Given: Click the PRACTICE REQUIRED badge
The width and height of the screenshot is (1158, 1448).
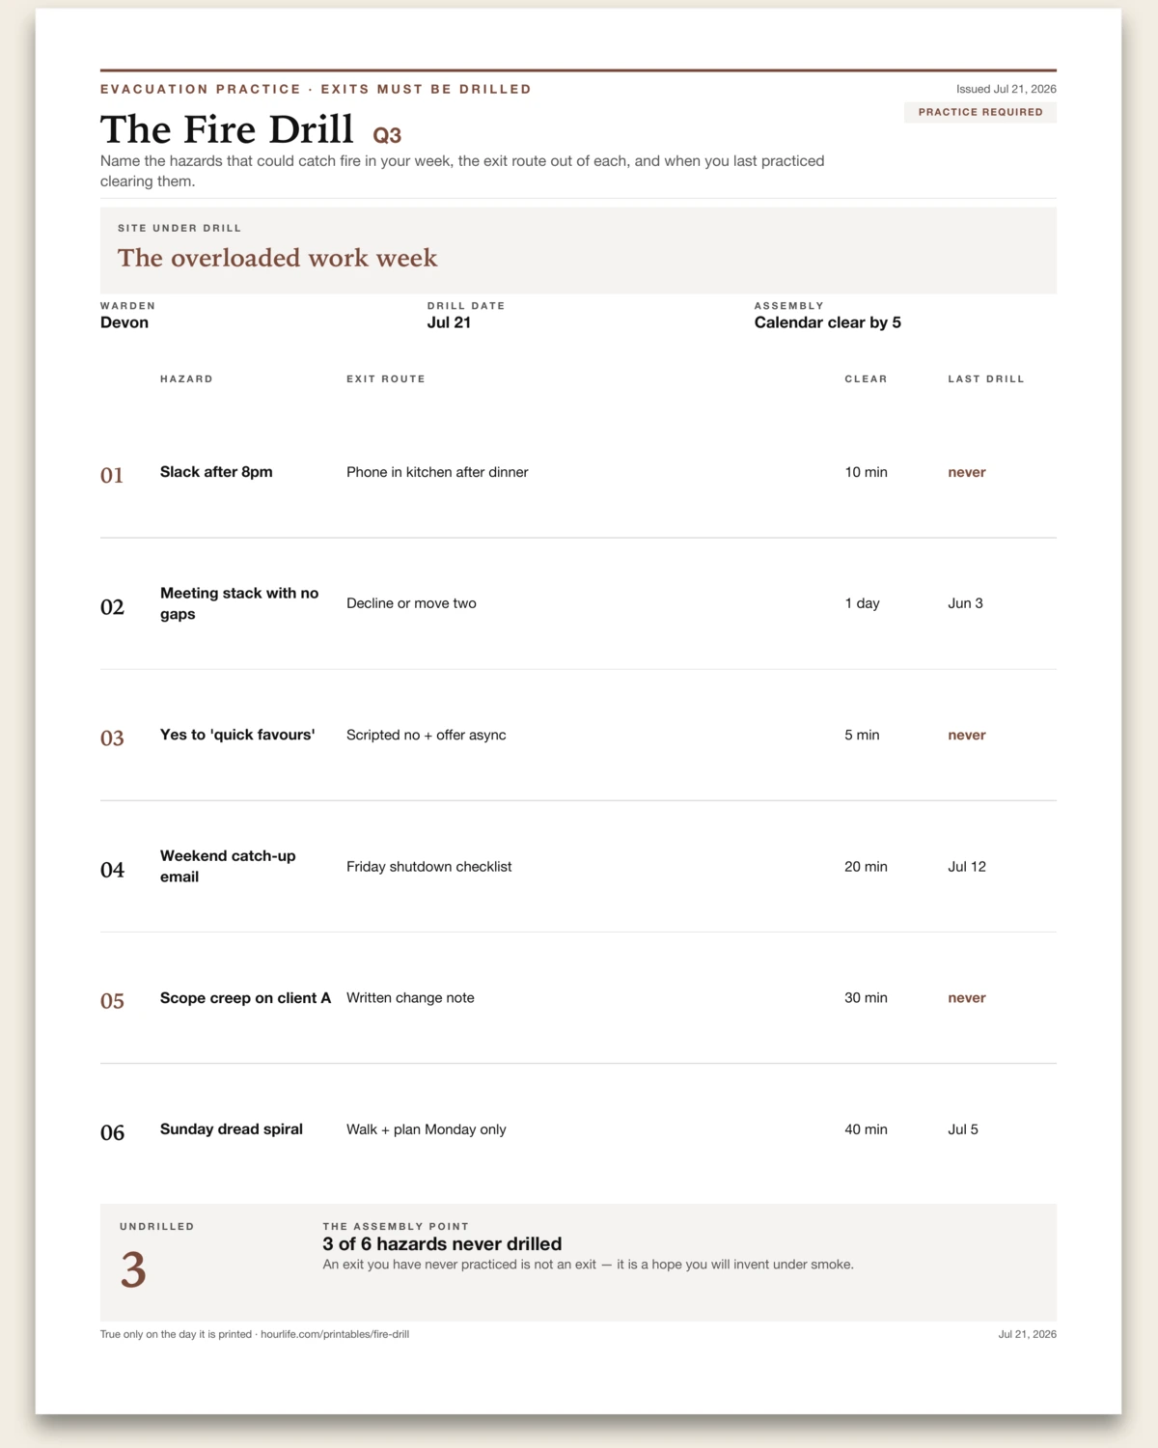Looking at the screenshot, I should pyautogui.click(x=980, y=112).
